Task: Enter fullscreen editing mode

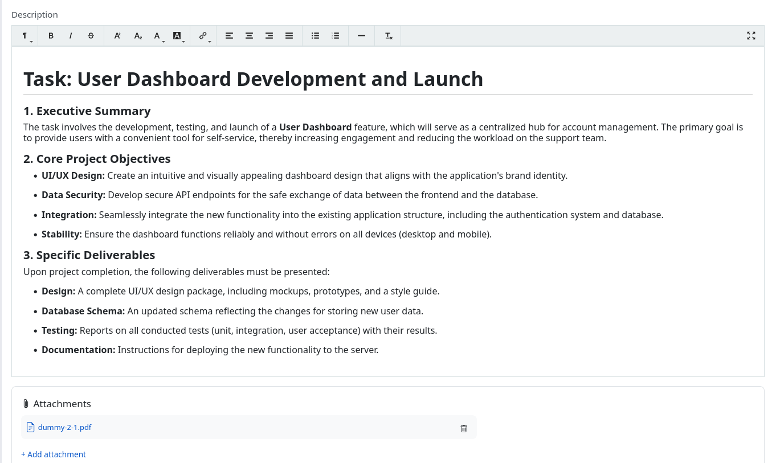Action: pyautogui.click(x=751, y=35)
